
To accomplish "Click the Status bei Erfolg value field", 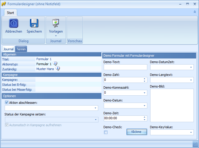I will tap(68, 85).
